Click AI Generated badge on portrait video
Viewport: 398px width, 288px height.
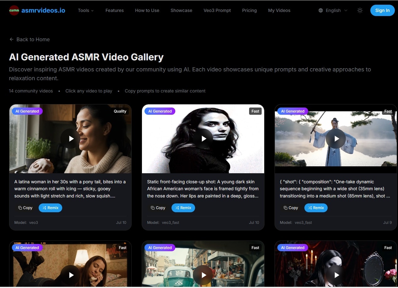160,111
